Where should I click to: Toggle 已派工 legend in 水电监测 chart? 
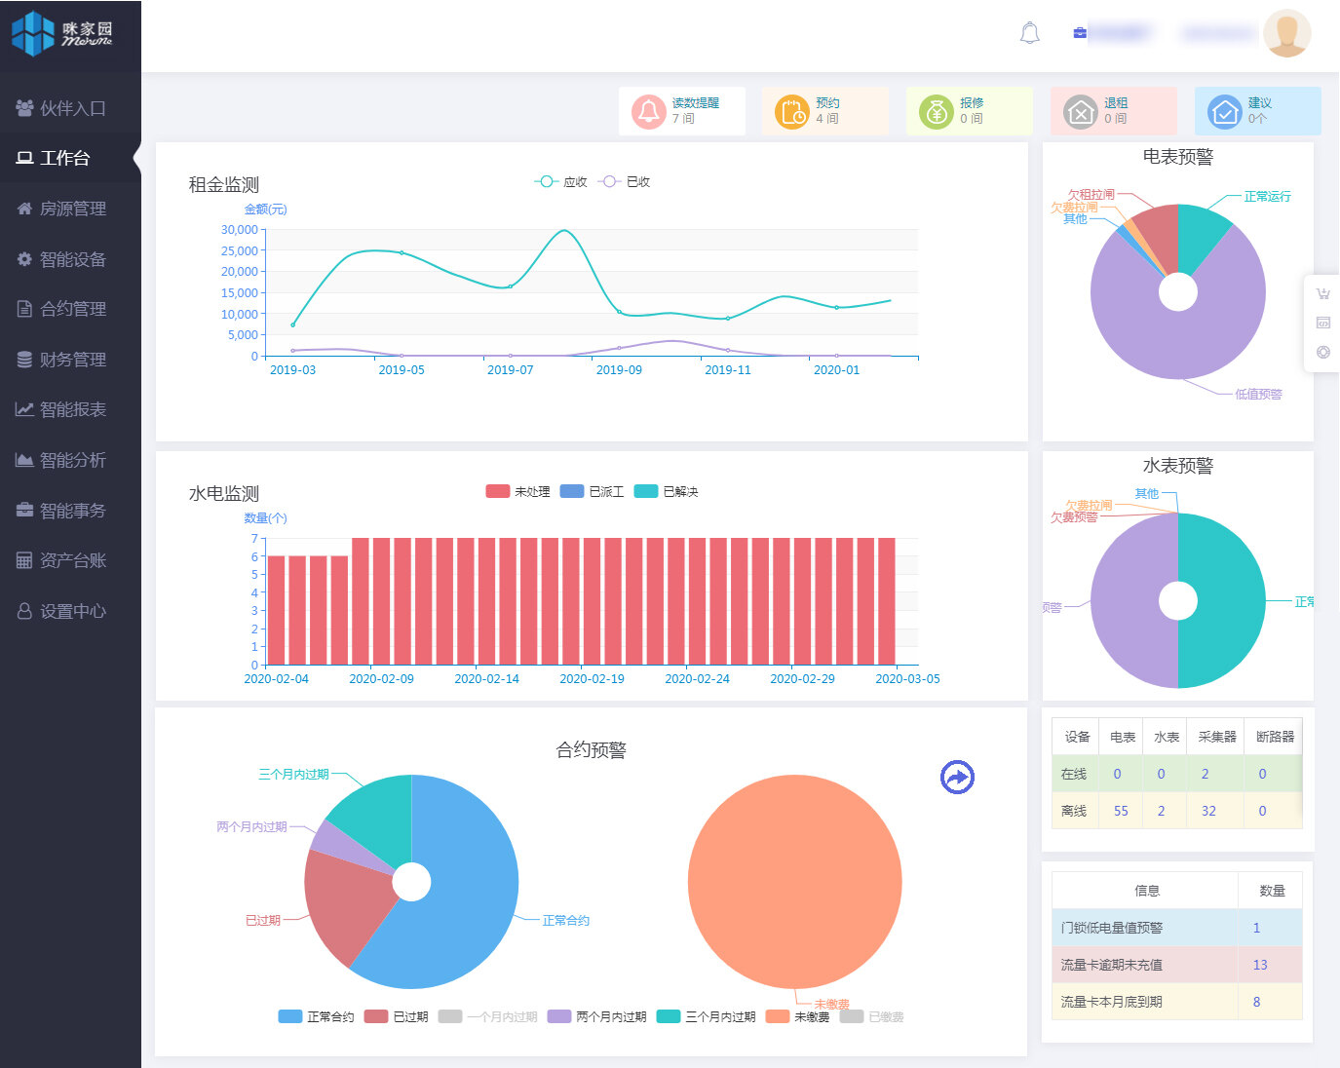[x=592, y=492]
